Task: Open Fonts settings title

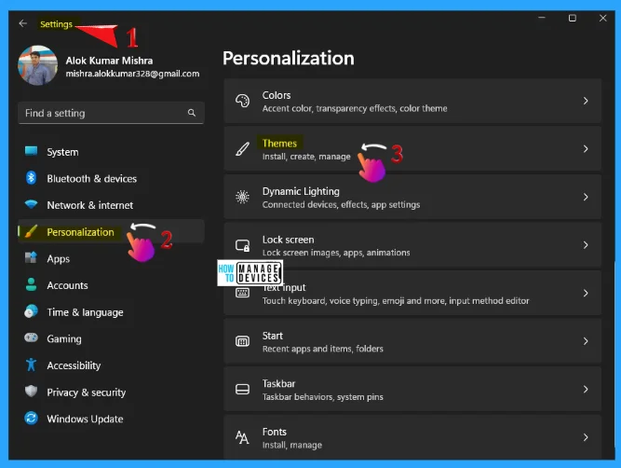Action: (x=274, y=432)
